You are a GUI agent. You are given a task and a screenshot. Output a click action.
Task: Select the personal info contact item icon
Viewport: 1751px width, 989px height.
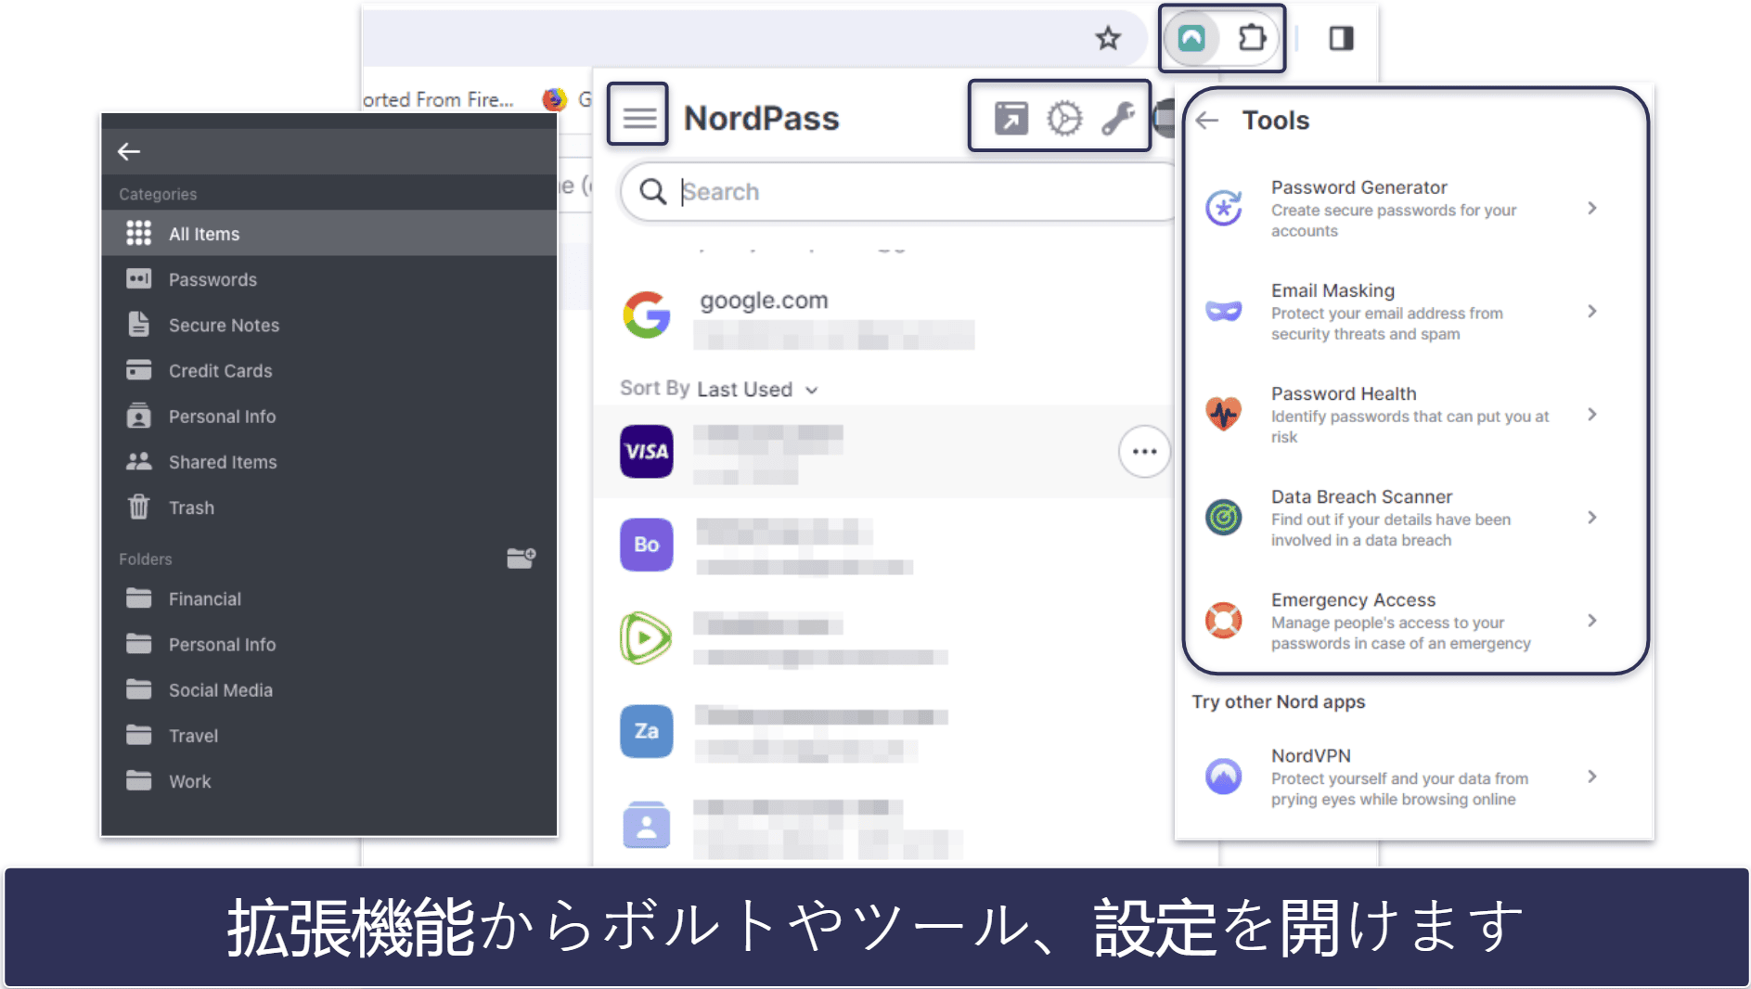point(647,825)
